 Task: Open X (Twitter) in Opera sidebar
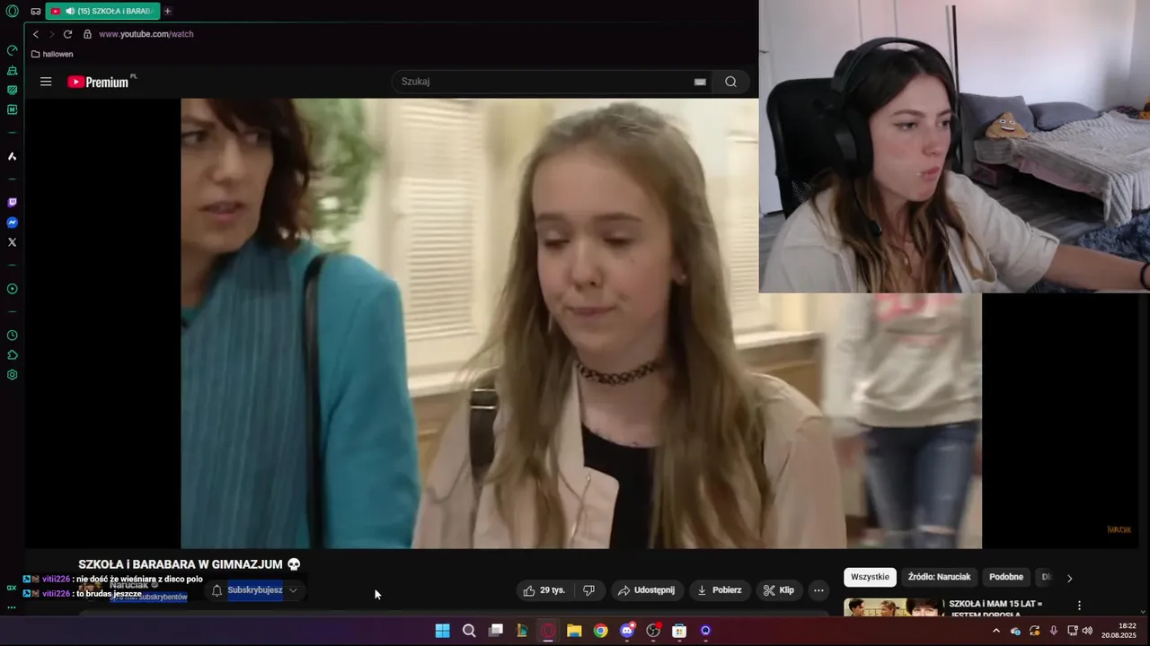coord(12,242)
